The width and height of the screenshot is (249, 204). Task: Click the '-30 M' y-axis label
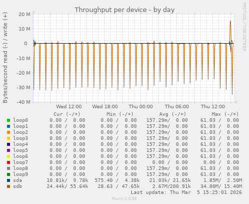click(x=24, y=87)
